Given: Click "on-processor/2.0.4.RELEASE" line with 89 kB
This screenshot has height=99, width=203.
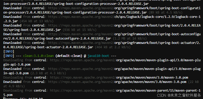Looking at the screenshot, I should click(x=75, y=13).
